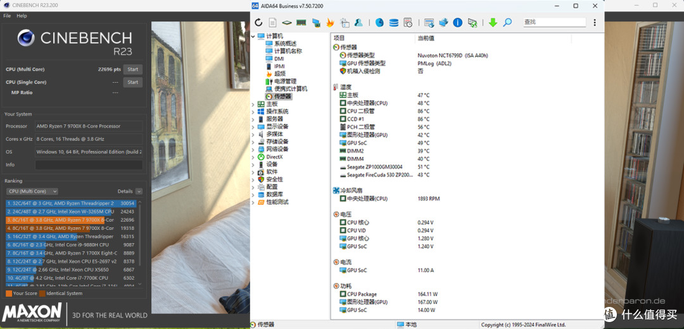This screenshot has width=684, height=329.
Task: Select the Ryzen 7 9700X 22696 ranking row
Action: tap(72, 220)
